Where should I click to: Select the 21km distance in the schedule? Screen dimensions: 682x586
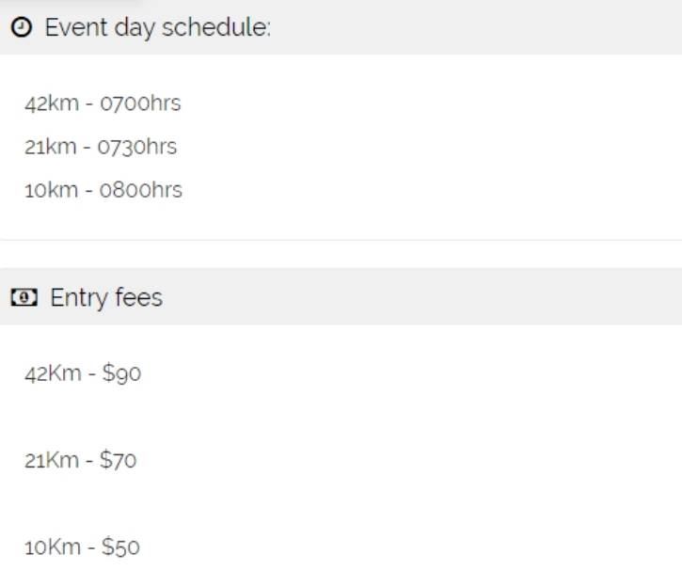click(49, 147)
